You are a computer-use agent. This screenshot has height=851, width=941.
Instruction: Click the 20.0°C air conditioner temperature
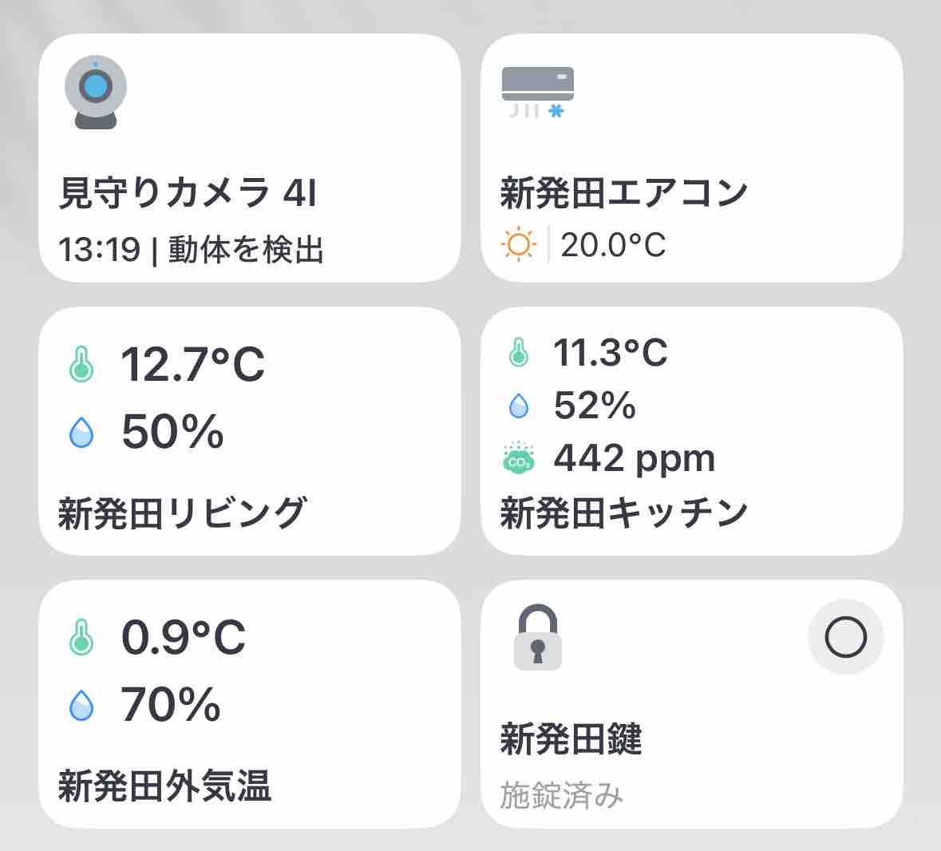coord(613,245)
